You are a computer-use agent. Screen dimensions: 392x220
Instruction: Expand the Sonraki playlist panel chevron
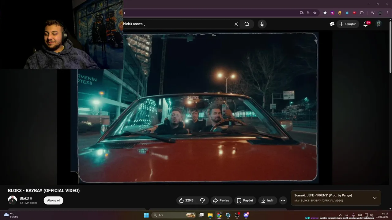(x=375, y=198)
